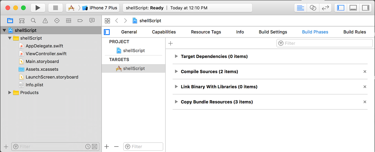
Task: Toggle the Debug area panel
Action: tap(353, 8)
